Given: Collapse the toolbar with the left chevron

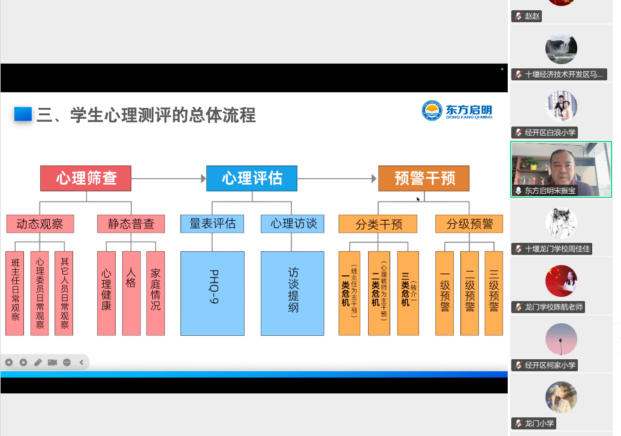Looking at the screenshot, I should [x=80, y=363].
